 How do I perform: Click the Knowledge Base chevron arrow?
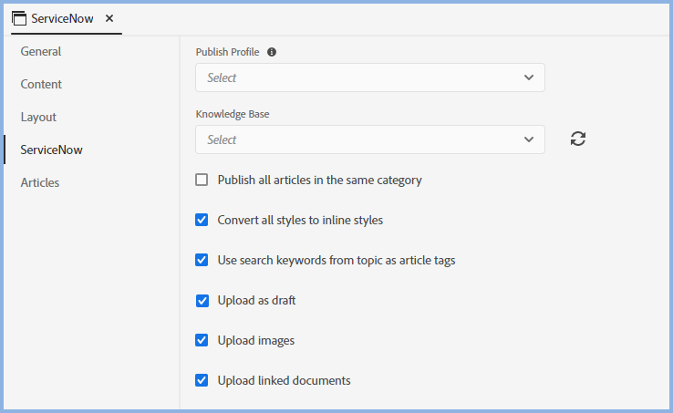point(529,139)
